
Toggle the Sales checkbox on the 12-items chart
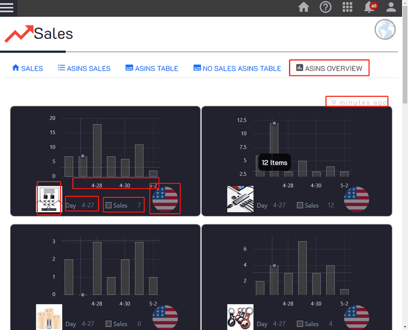pyautogui.click(x=300, y=206)
